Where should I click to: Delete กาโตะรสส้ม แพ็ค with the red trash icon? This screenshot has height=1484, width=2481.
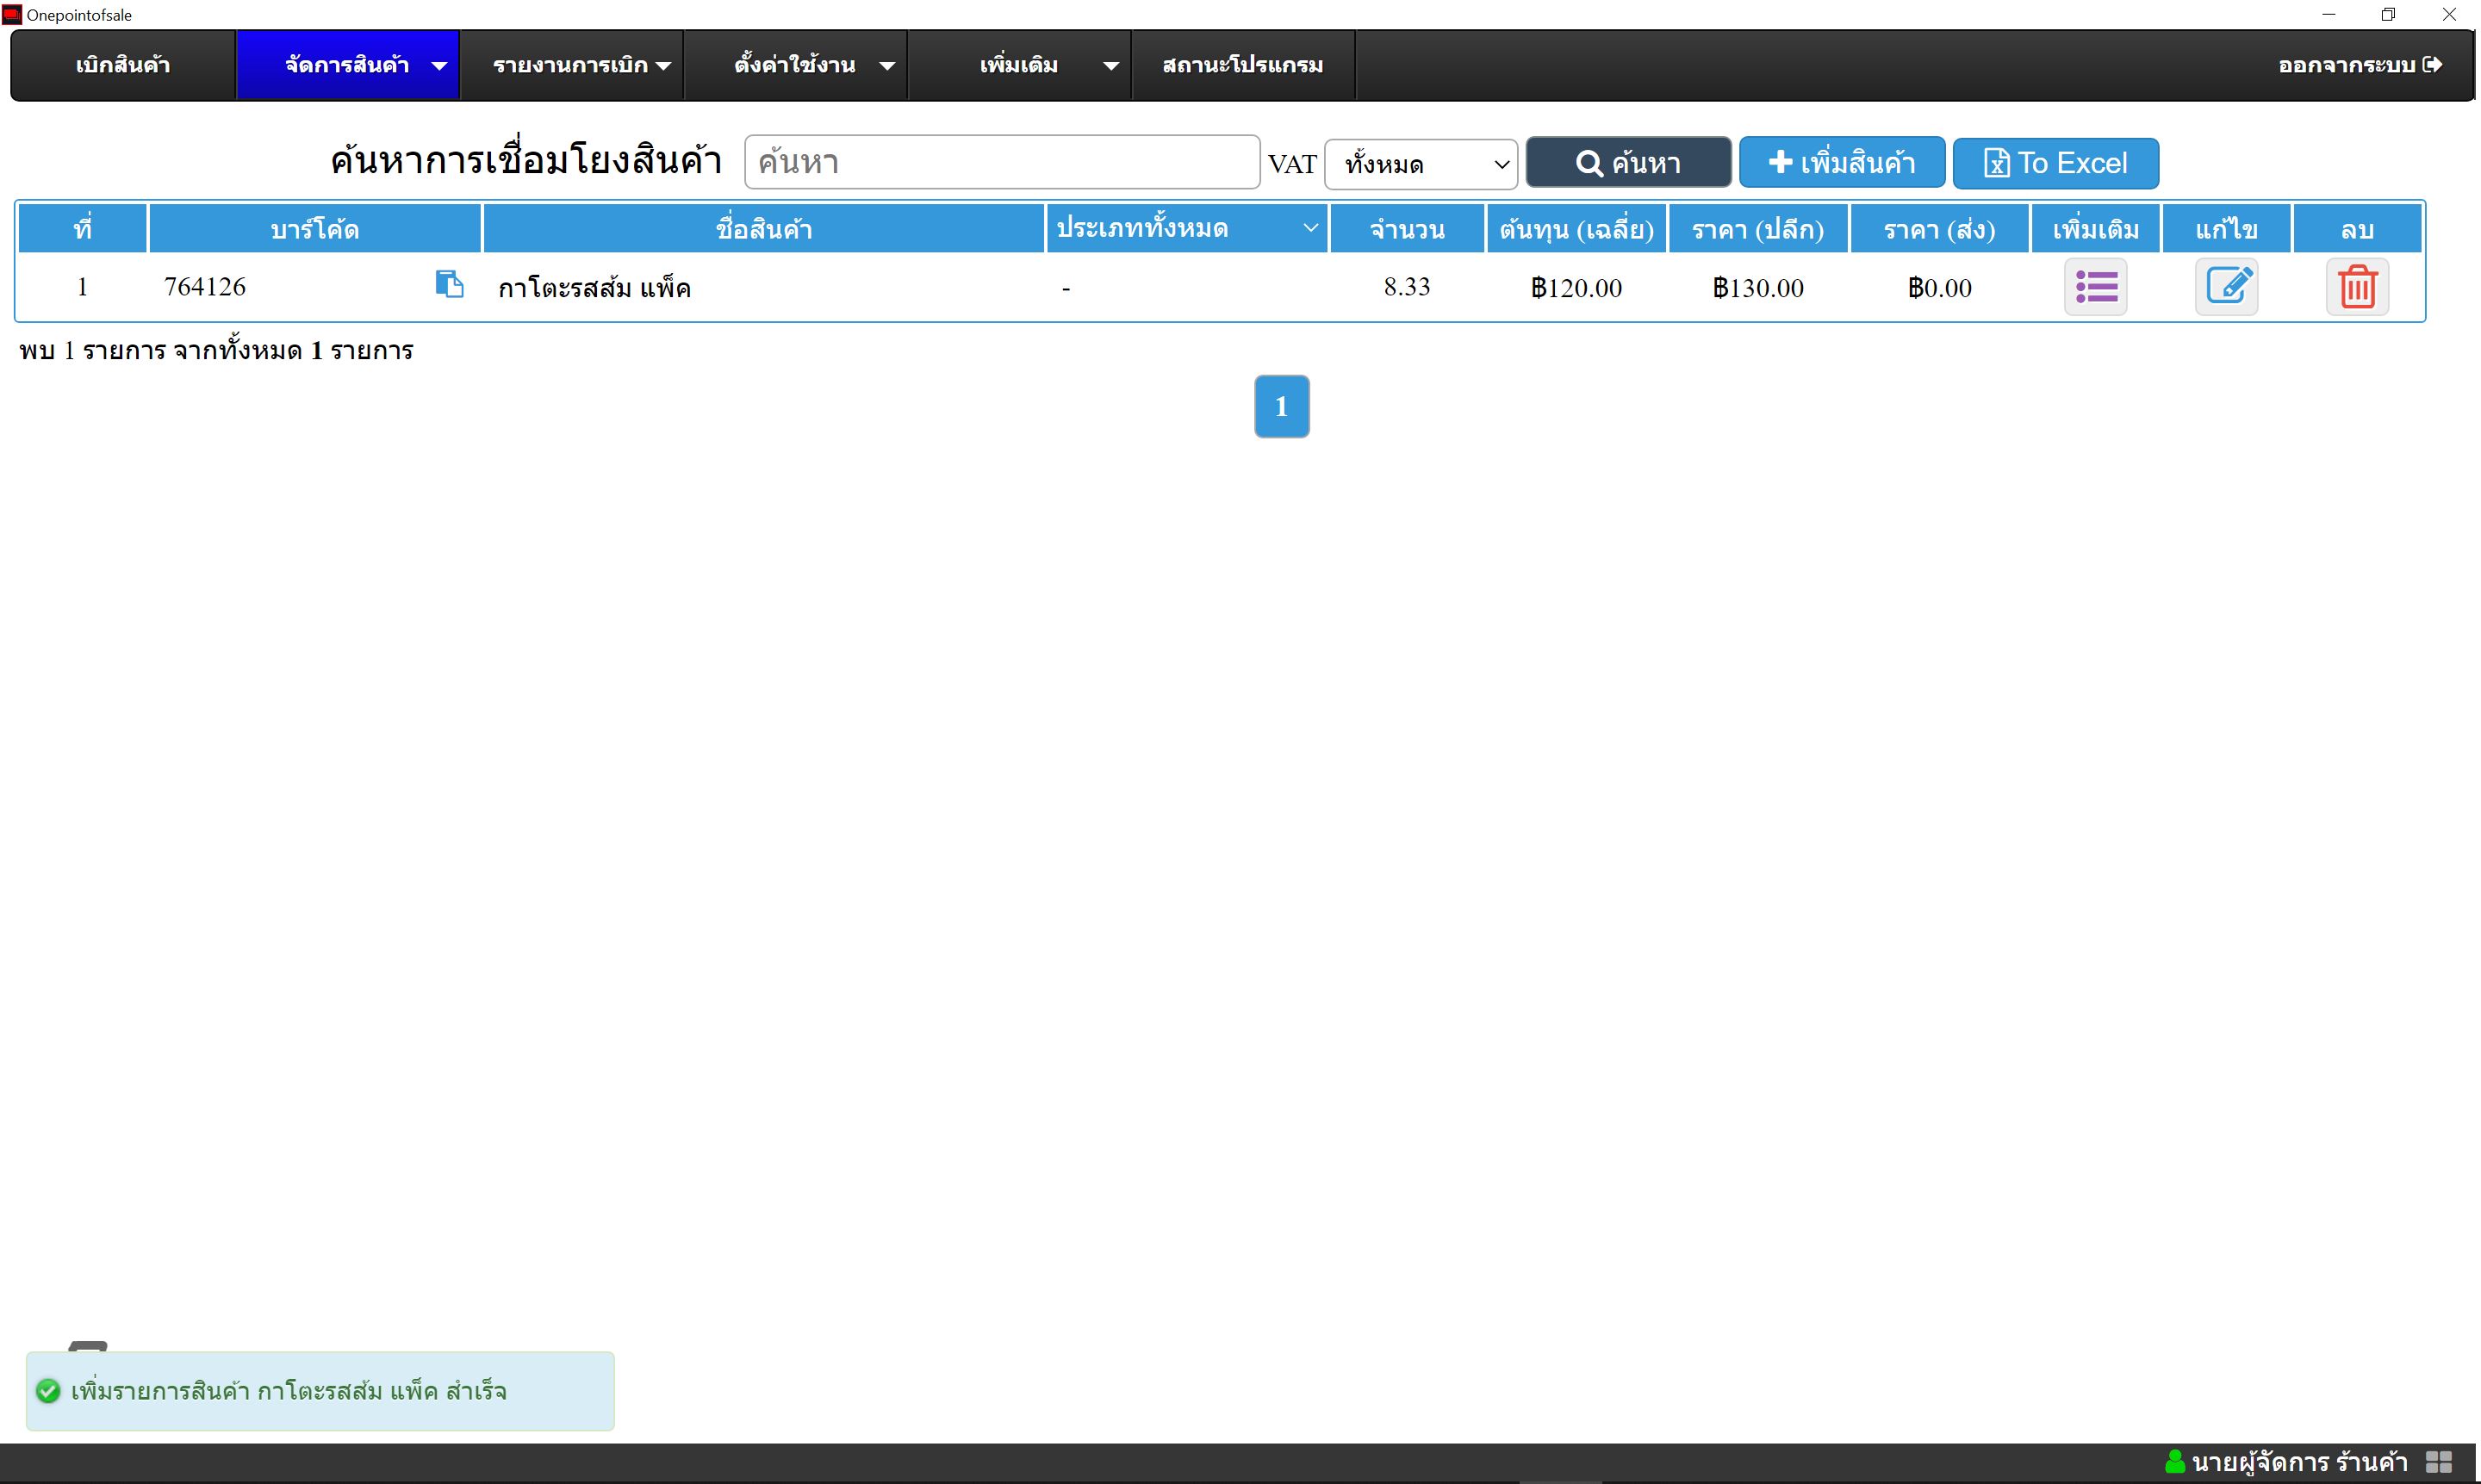click(x=2357, y=287)
